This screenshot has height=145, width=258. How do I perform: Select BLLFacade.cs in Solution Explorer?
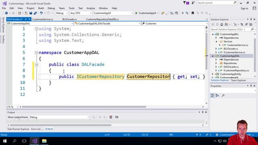(231, 49)
